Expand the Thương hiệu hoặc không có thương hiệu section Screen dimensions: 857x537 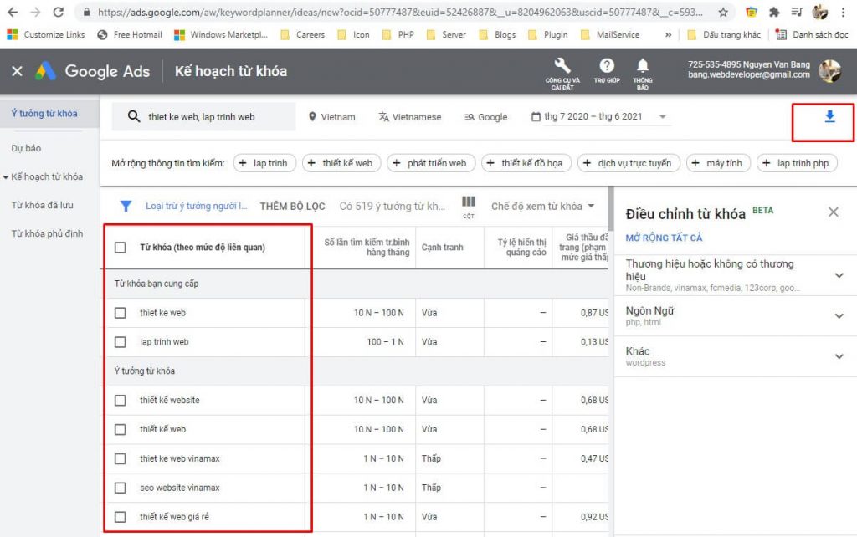click(839, 275)
